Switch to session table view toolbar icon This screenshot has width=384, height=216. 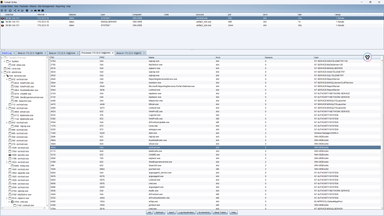tap(18, 10)
